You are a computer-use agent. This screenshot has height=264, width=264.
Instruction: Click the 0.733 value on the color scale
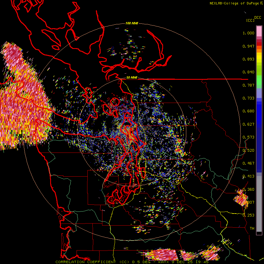pos(248,98)
